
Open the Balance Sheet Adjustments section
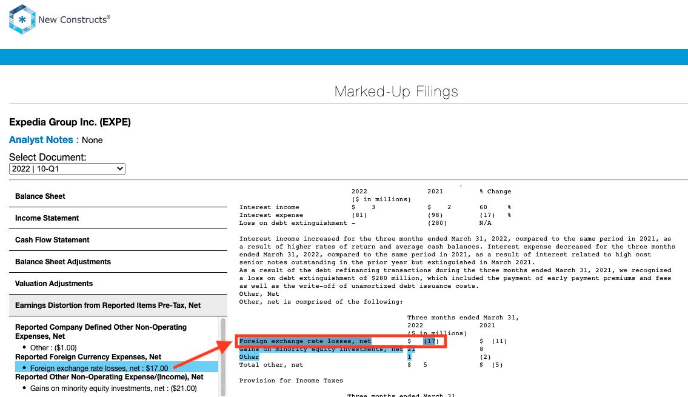(118, 262)
